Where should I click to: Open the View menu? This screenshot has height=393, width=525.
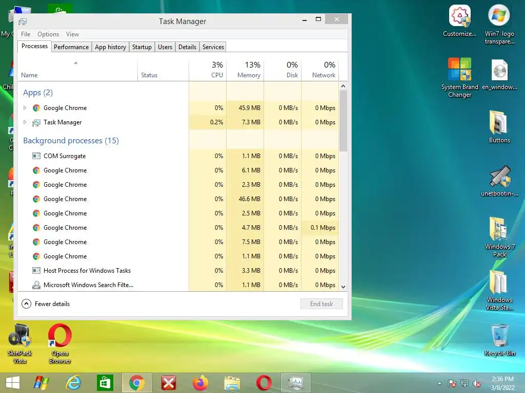(x=72, y=34)
